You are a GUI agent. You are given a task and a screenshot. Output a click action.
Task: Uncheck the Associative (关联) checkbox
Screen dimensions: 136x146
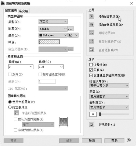click(91, 70)
